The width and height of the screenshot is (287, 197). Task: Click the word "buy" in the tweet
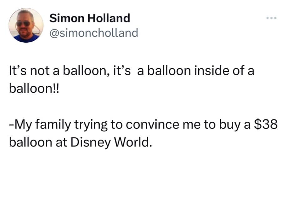point(225,125)
